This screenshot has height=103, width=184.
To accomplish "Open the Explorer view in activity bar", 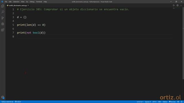I will 3,6.
